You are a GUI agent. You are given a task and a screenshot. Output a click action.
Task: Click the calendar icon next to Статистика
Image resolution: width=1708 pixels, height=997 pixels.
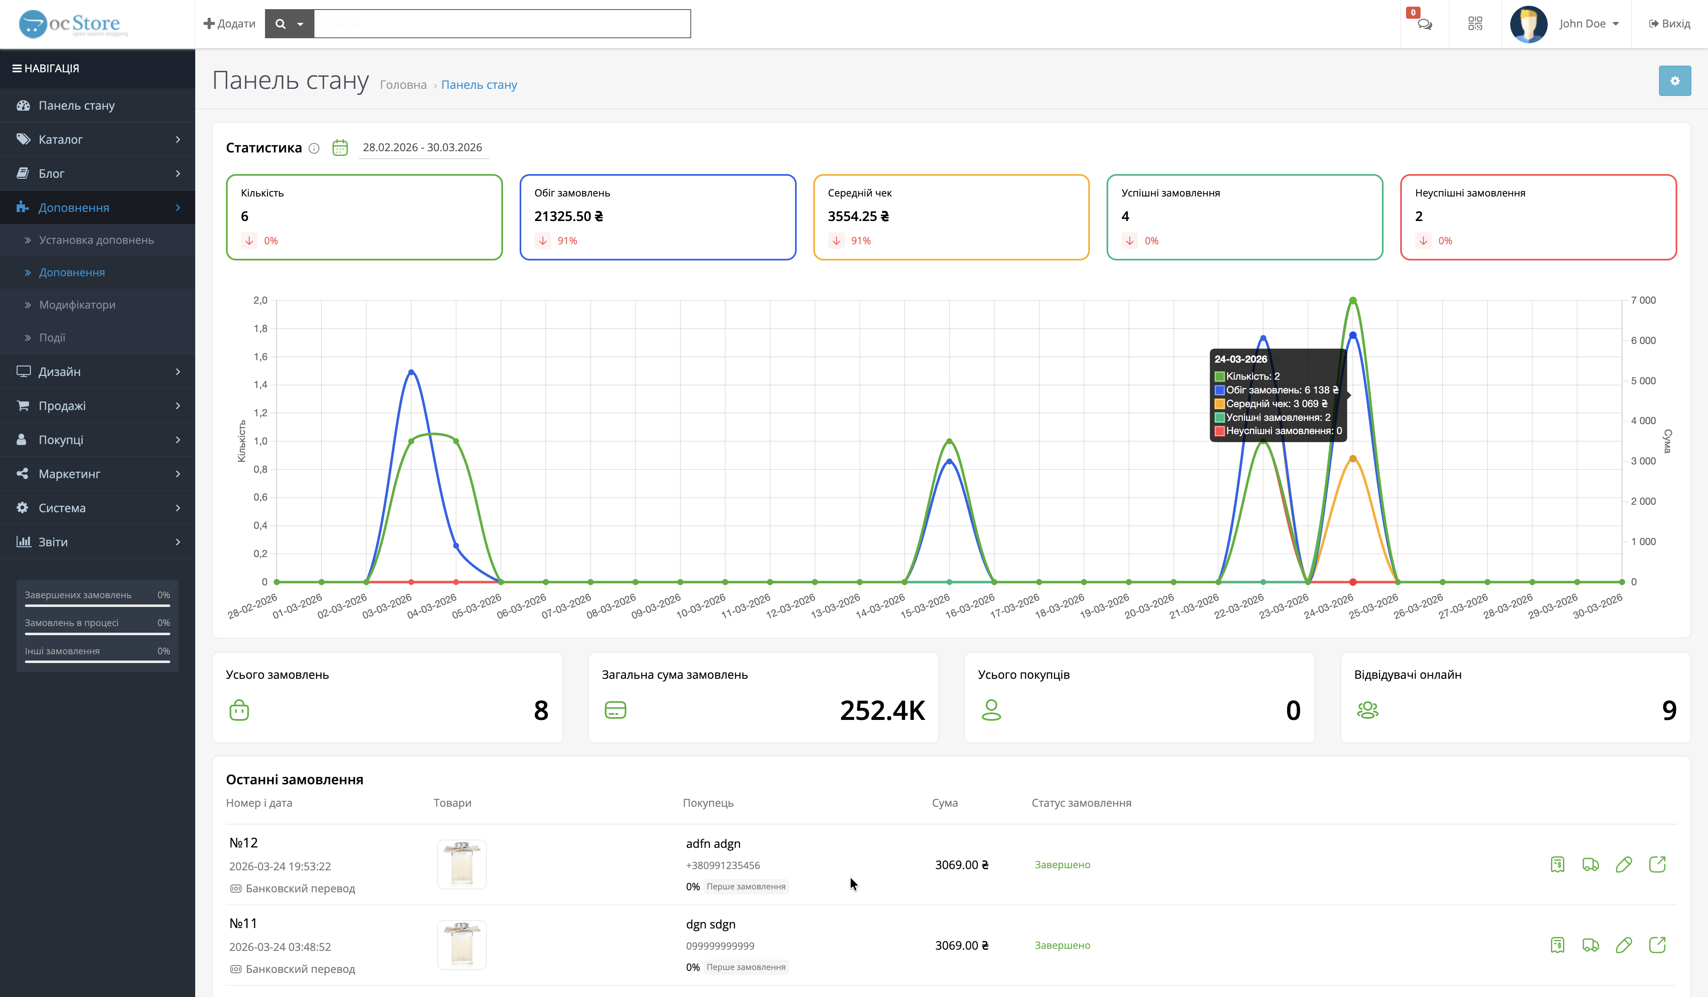(x=340, y=148)
